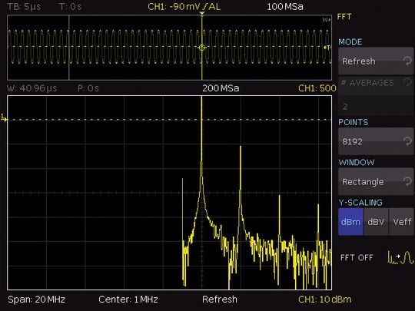Click the T: 0 s trigger time readout
This screenshot has height=311, width=415.
click(71, 6)
